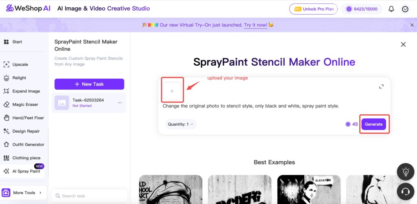The height and width of the screenshot is (204, 417).
Task: Open options menu for Task-62503264
Action: click(120, 103)
